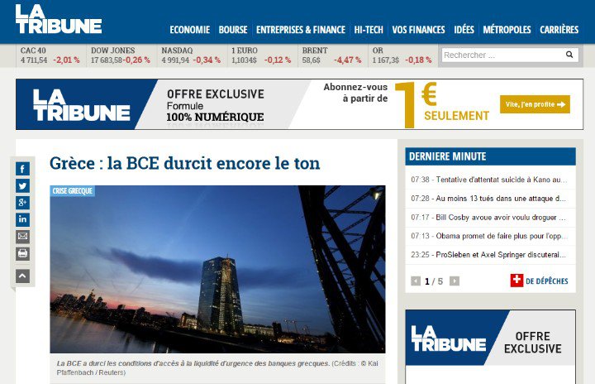View 1 EURO exchange rate
This screenshot has width=595, height=384.
pos(261,55)
